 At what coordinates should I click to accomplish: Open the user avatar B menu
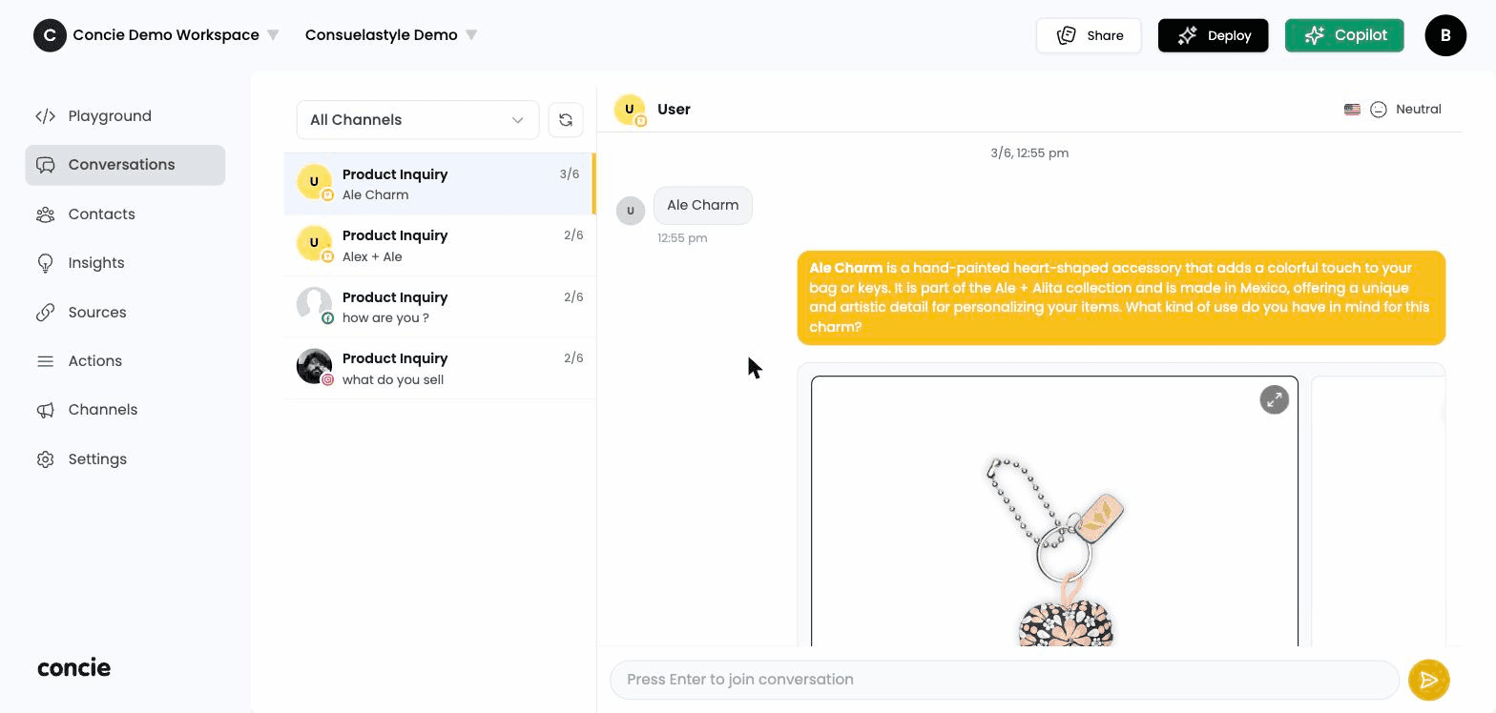tap(1445, 35)
